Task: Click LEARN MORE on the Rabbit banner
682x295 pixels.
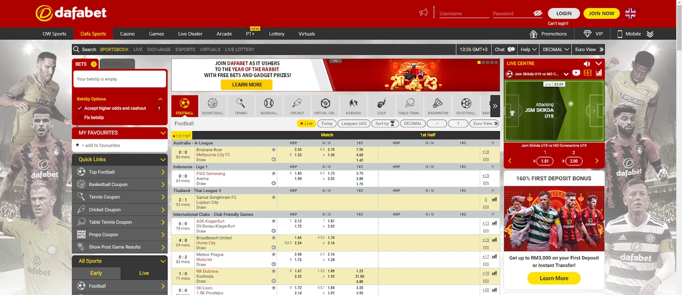Action: (x=247, y=84)
